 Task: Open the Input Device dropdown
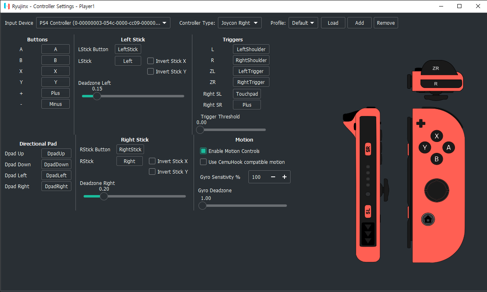tap(103, 23)
